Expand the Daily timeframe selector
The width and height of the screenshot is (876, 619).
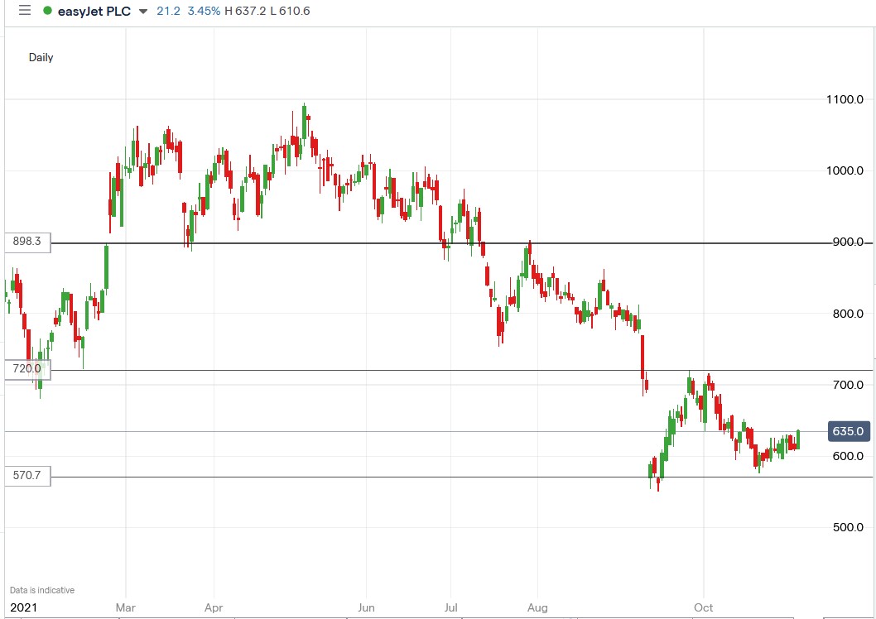pos(42,57)
